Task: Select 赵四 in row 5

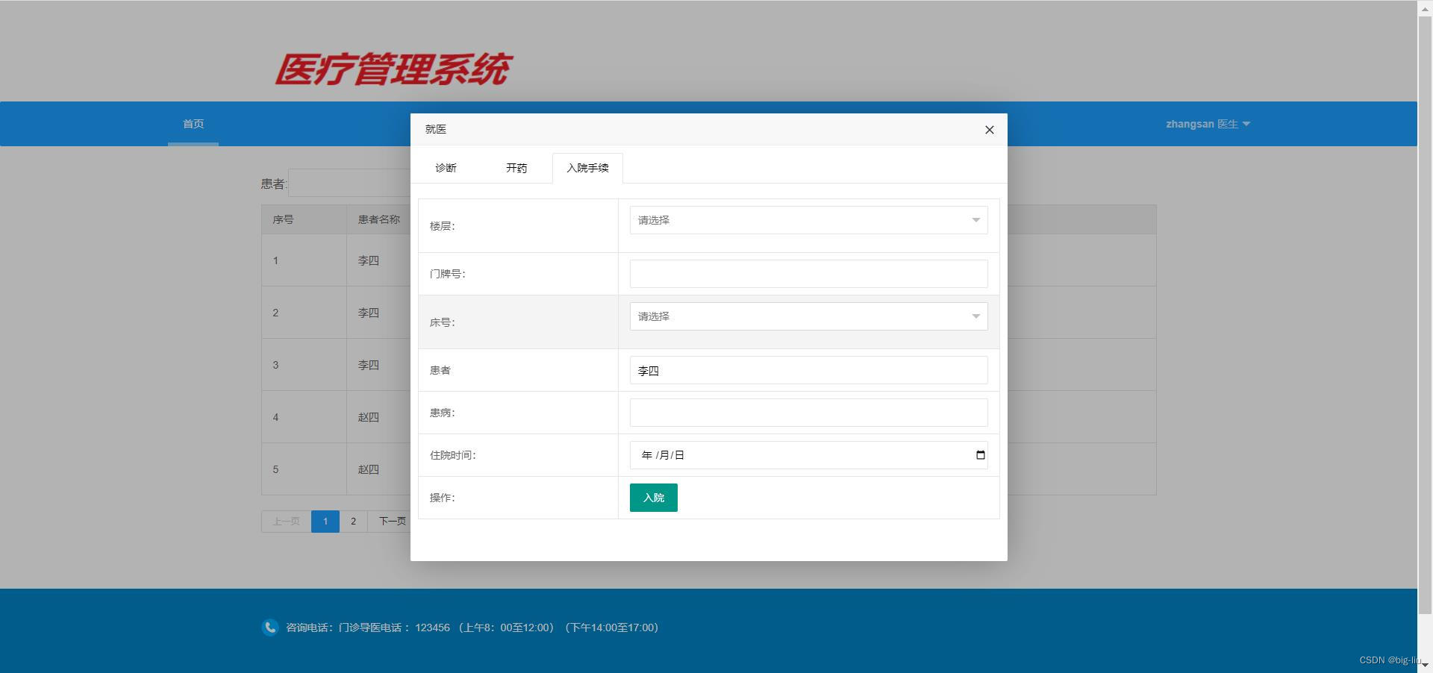Action: [368, 469]
